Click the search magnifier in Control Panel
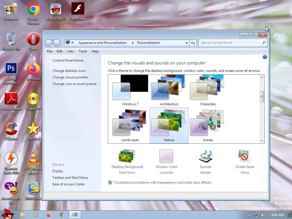This screenshot has height=219, width=292. point(264,43)
